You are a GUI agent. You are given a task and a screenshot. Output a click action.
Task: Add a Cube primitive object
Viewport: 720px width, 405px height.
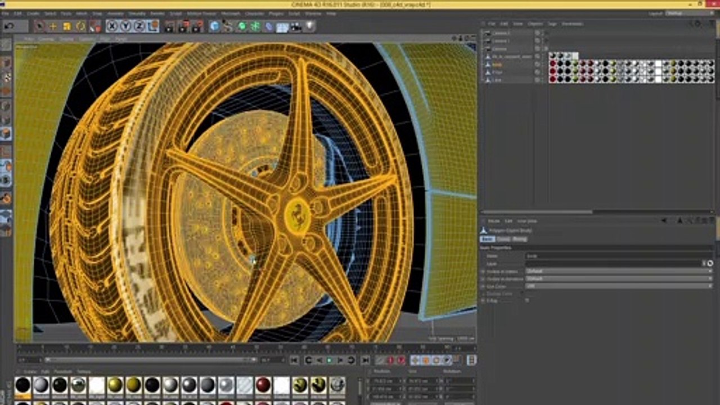[214, 26]
